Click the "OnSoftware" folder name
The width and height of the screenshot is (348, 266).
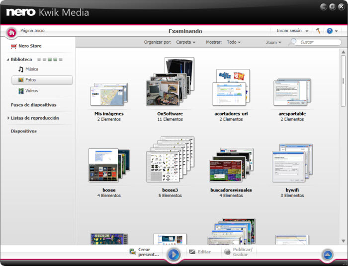[170, 114]
